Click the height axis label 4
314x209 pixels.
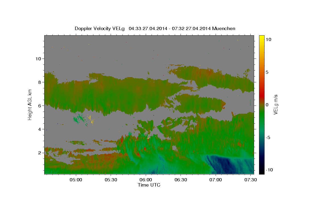click(40, 129)
